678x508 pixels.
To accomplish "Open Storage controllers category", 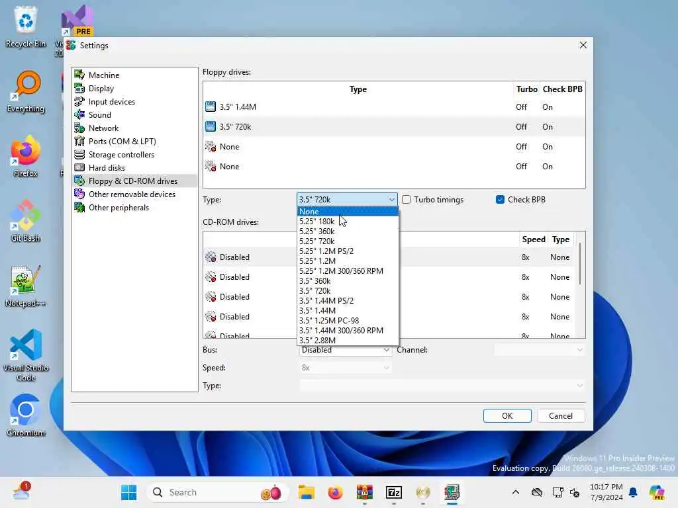I will click(x=134, y=155).
